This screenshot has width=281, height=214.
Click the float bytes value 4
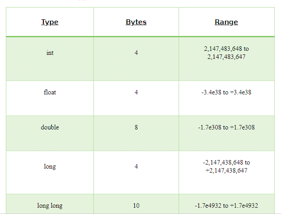[x=136, y=92]
